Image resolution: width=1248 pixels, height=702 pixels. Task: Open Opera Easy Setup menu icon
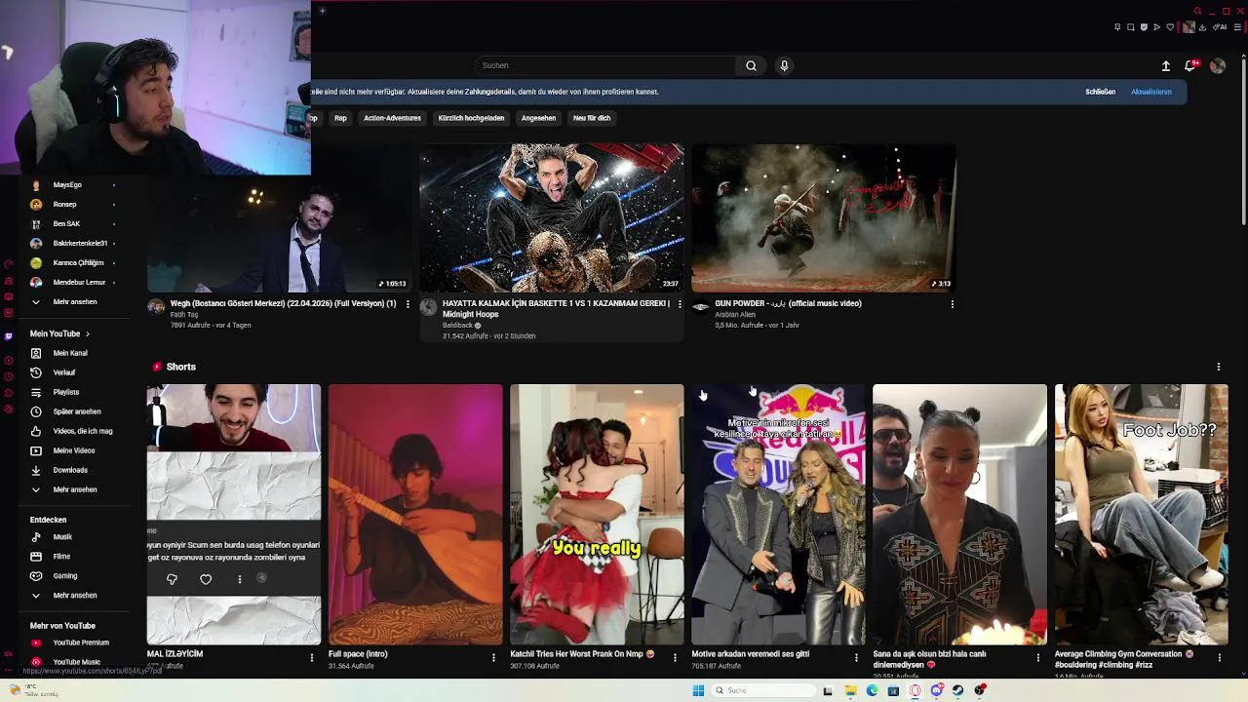coord(1237,26)
